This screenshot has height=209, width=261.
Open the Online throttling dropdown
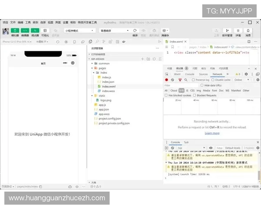coord(241,80)
